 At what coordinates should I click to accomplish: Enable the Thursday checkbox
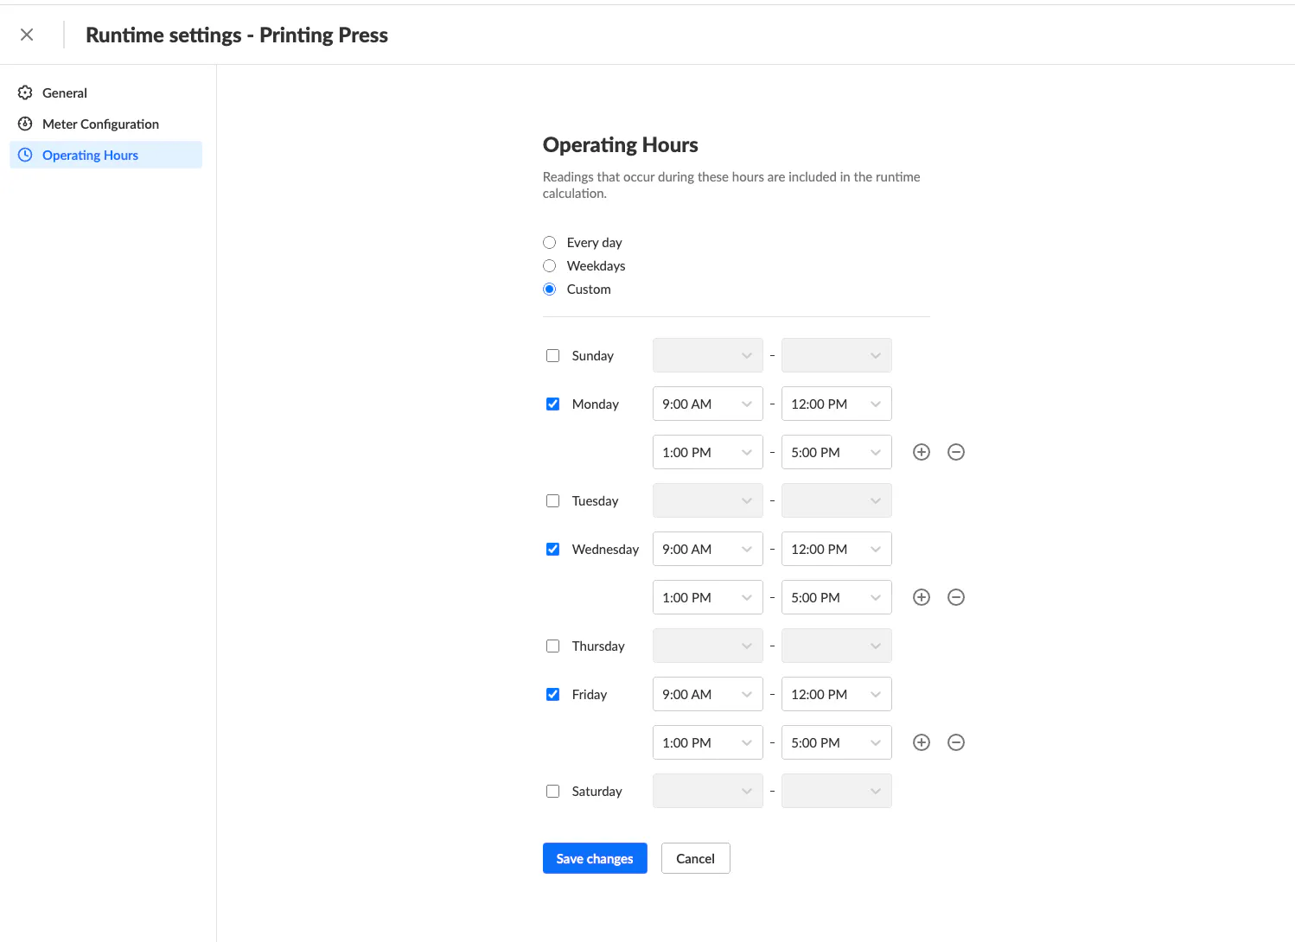coord(552,646)
